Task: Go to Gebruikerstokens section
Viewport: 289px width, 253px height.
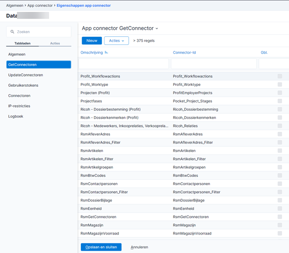Action: coord(23,85)
